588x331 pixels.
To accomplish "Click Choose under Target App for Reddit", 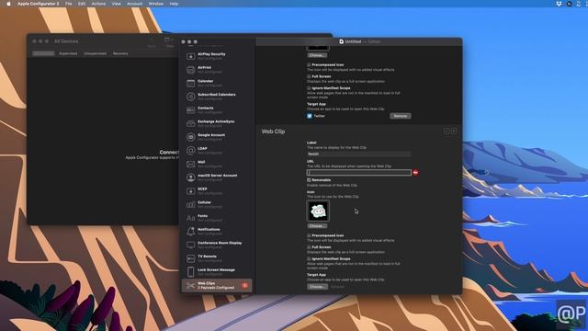I will 317,287.
